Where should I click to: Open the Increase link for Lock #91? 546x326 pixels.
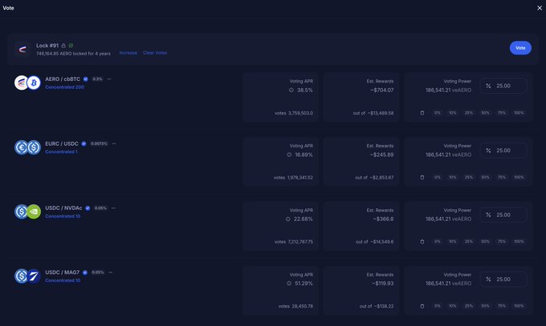tap(128, 53)
